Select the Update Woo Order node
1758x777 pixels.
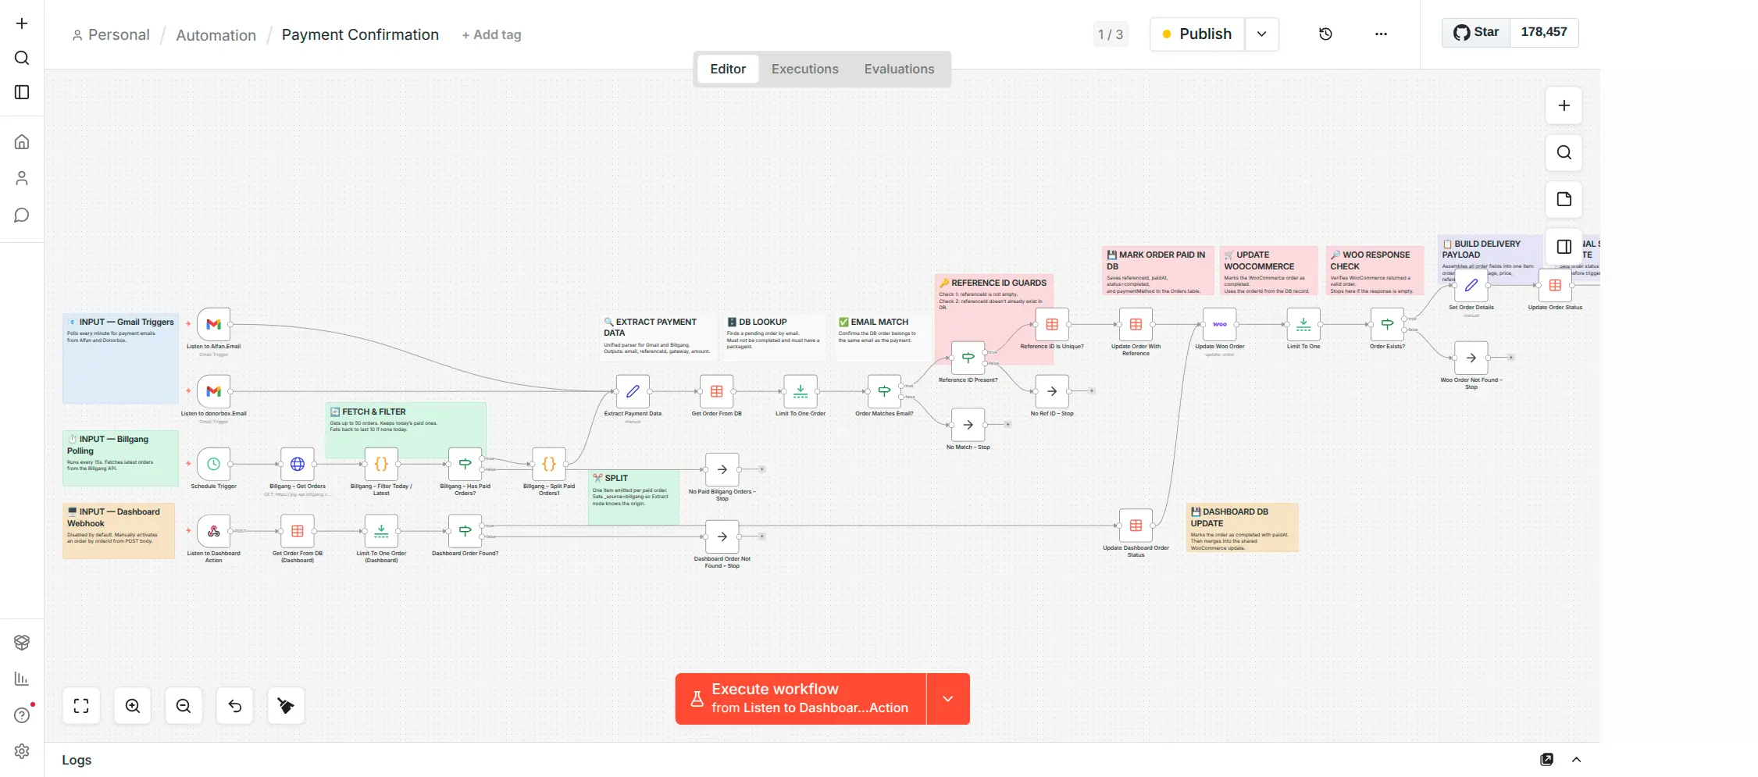(1219, 325)
